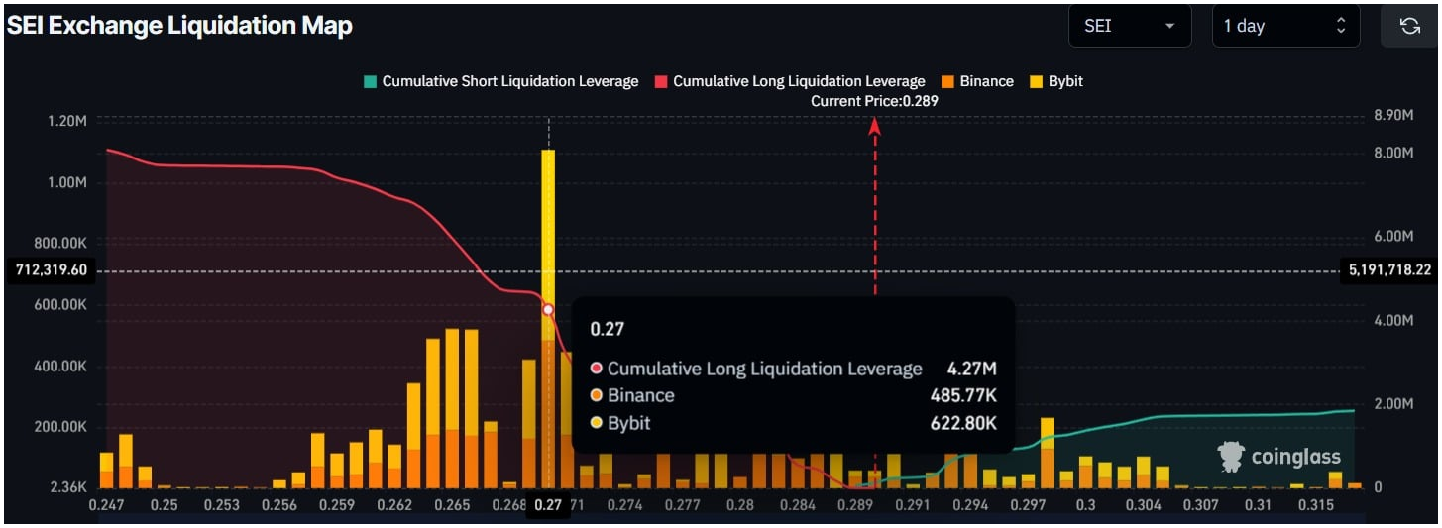
Task: Click the Current Price:0.289 label
Action: 874,101
